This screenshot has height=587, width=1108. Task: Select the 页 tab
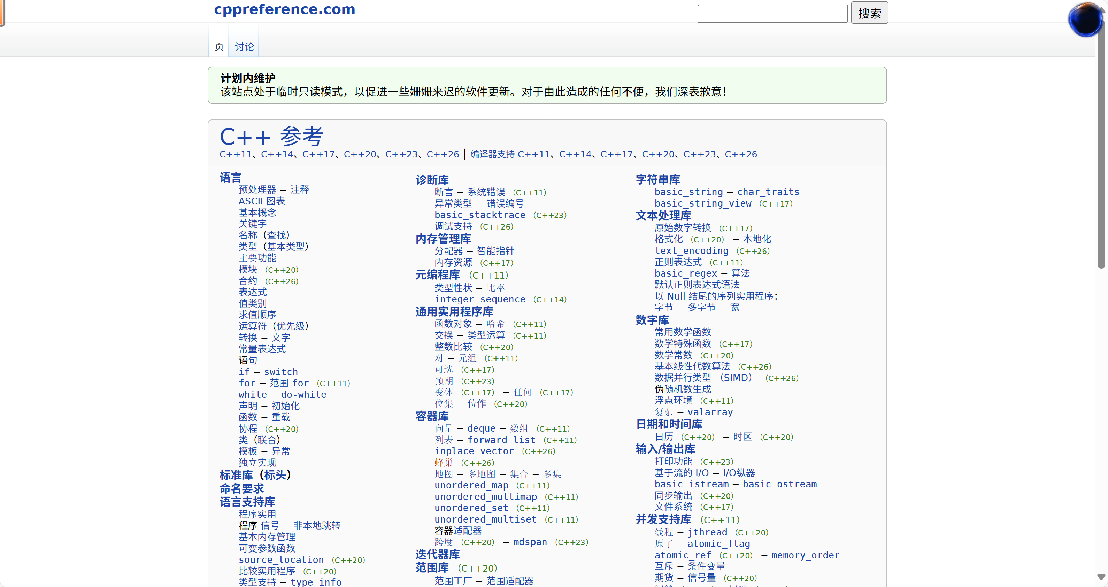pos(219,46)
